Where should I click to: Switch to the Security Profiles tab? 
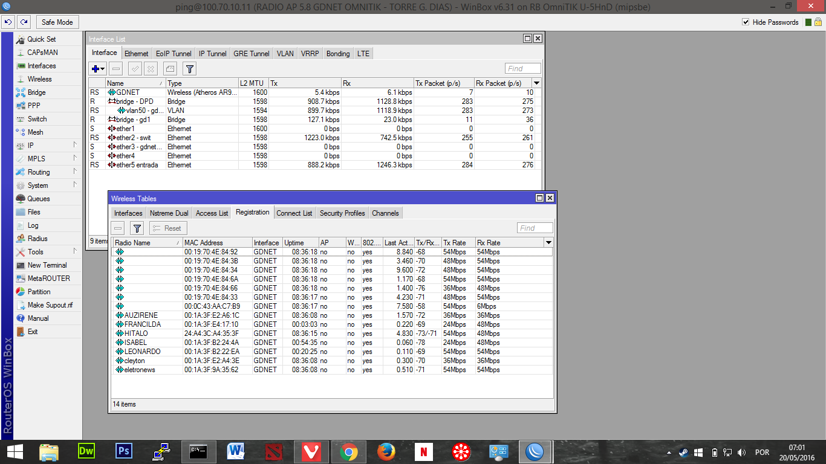click(x=342, y=213)
